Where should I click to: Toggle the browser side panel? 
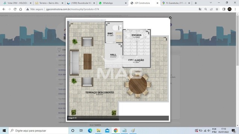tap(224, 9)
